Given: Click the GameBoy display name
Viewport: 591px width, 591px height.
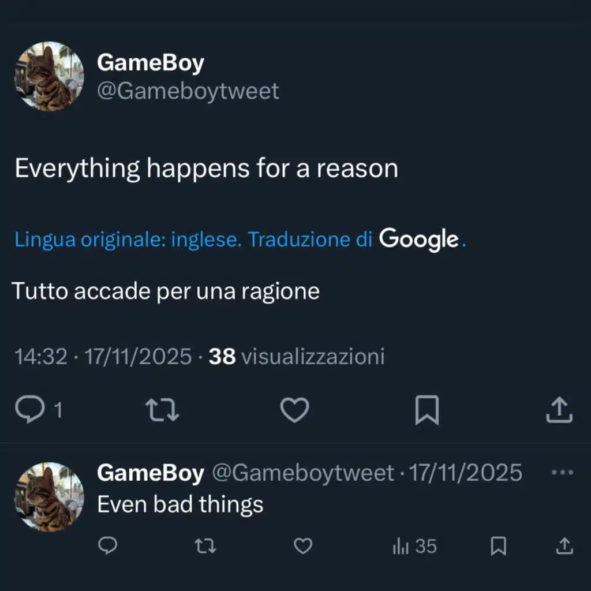Looking at the screenshot, I should point(150,62).
